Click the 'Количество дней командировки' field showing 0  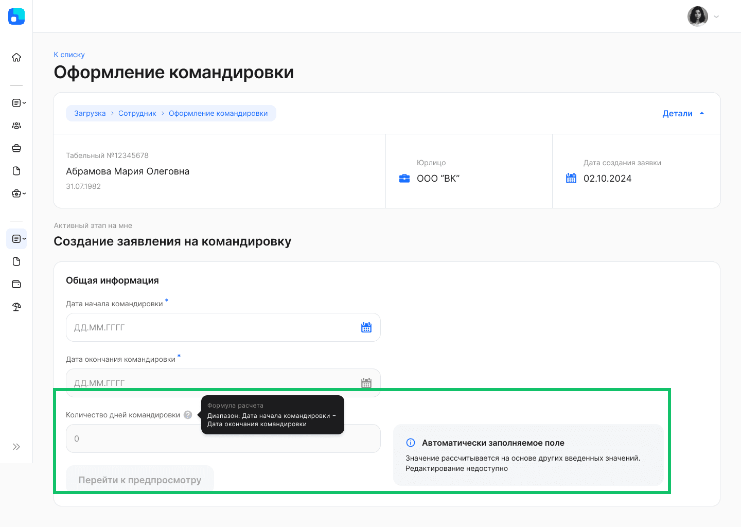pos(223,438)
